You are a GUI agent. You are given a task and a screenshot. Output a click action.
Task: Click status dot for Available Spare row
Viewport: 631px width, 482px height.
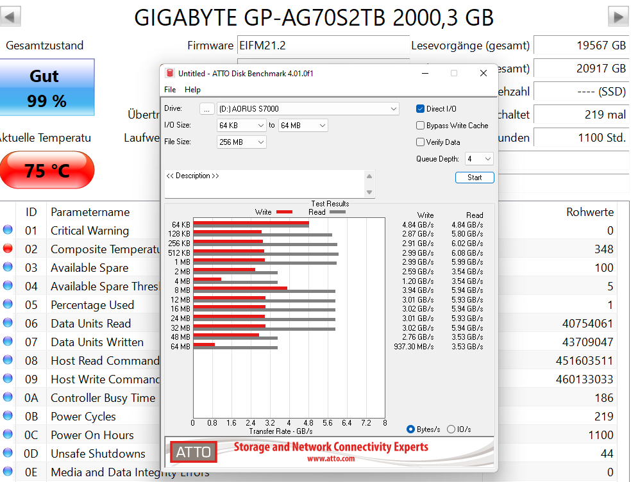8,267
